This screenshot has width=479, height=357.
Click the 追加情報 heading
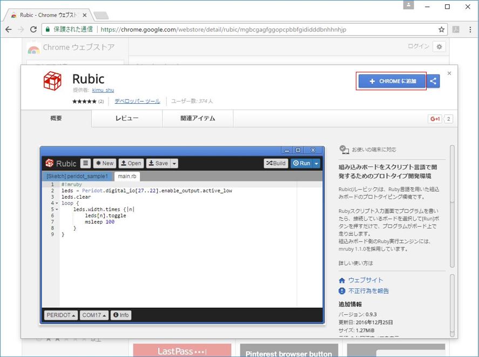(x=350, y=304)
